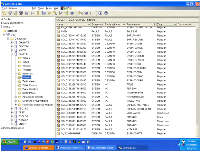Open the Data Warehouse Center icon

(x=21, y=13)
